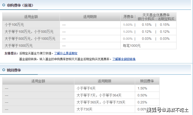193x115 pixels.
Task: Select the 申购费率（前端） section heading
Action: (20, 5)
